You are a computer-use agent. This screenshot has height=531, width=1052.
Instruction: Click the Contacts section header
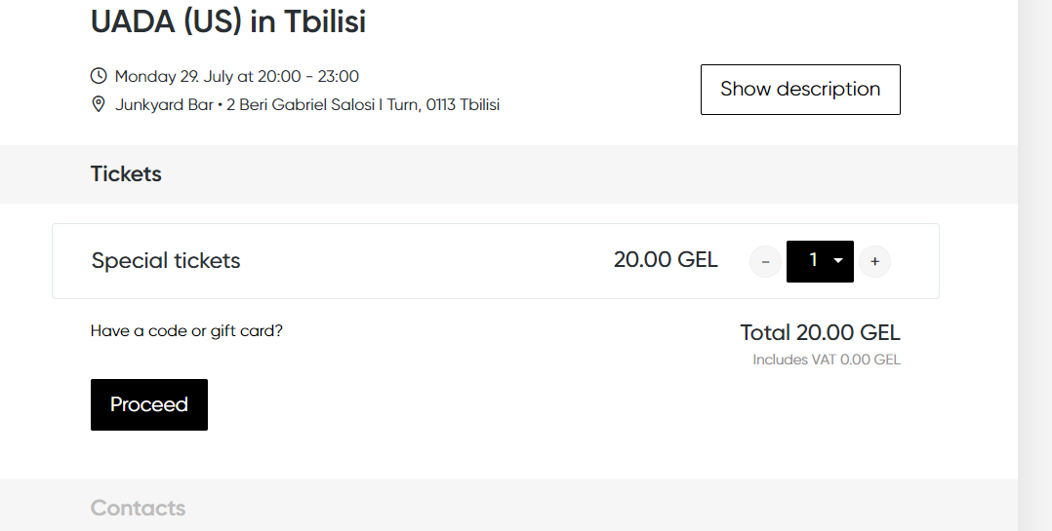point(139,508)
